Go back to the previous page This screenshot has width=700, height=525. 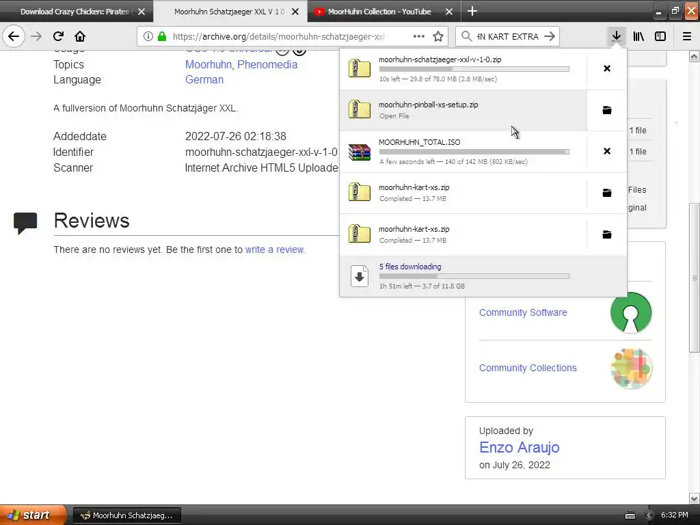coord(14,36)
